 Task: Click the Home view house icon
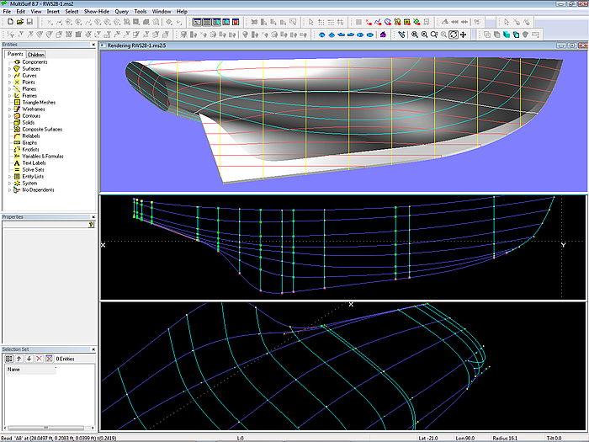tap(383, 35)
